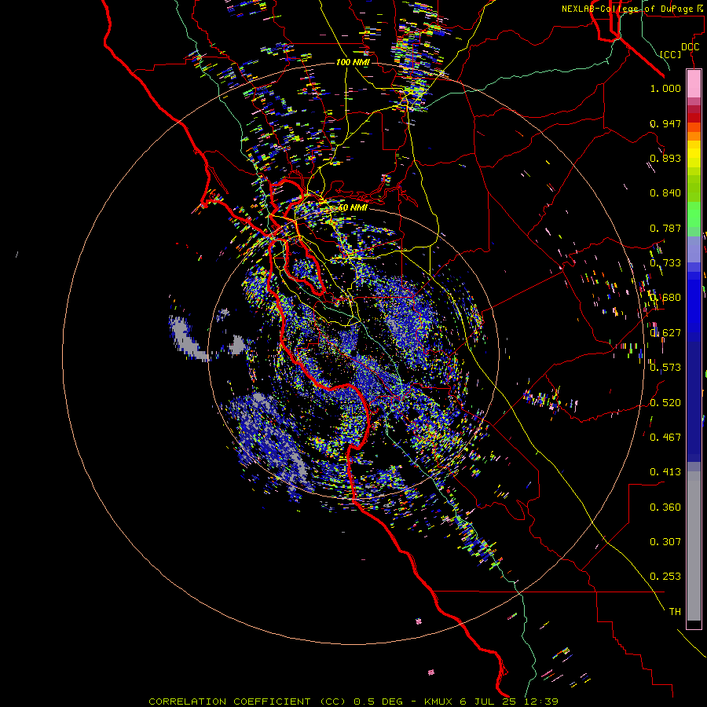Select the 0.947 legend value
The width and height of the screenshot is (707, 707).
[x=665, y=123]
